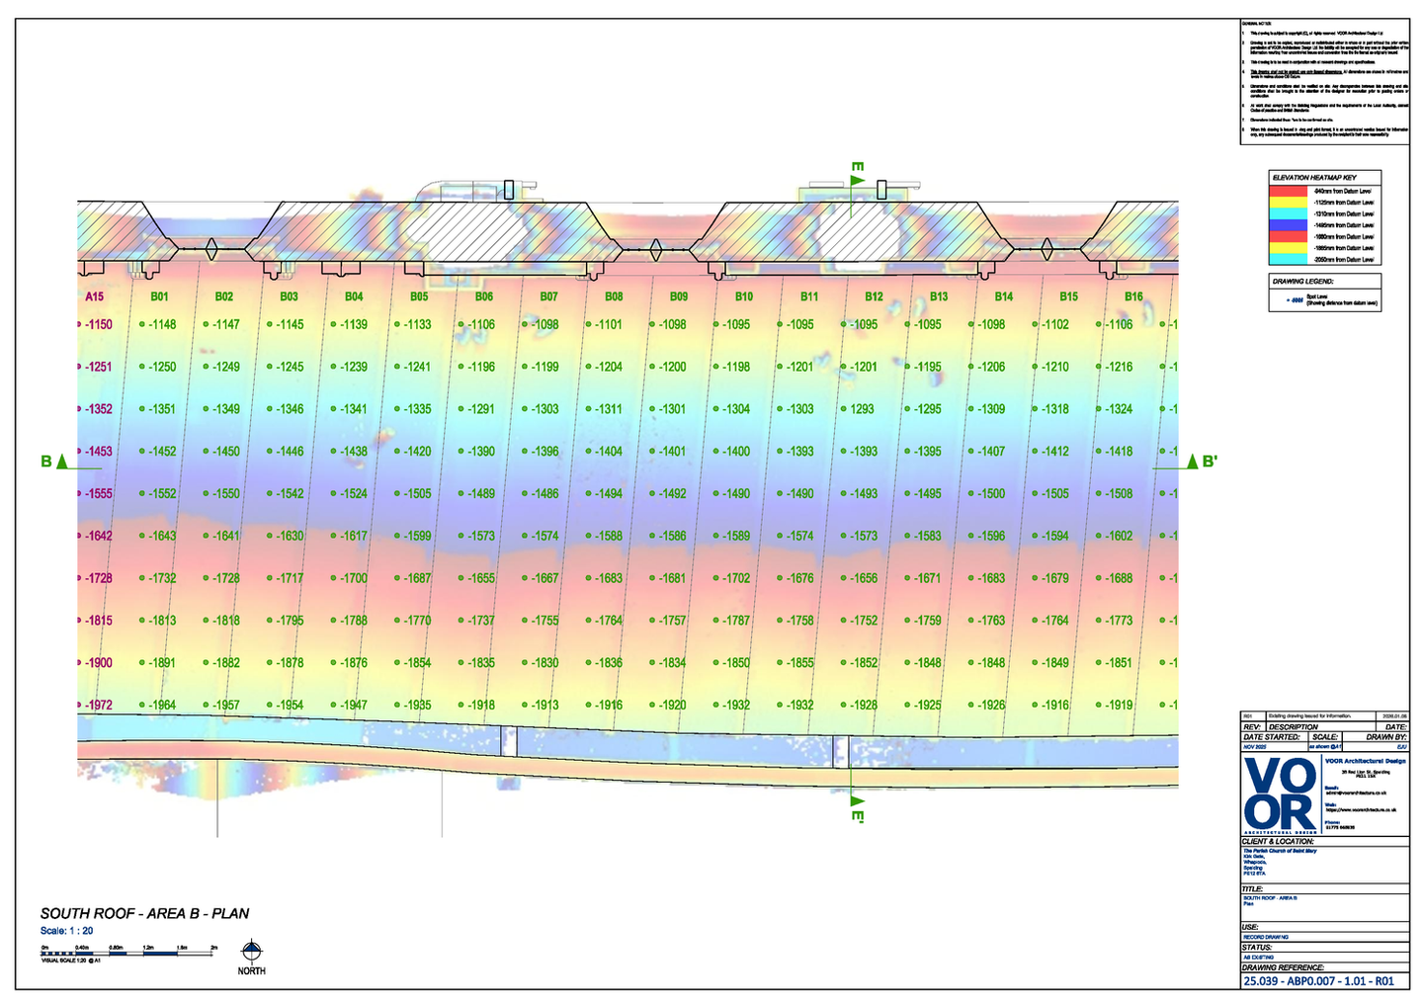This screenshot has width=1423, height=1004.
Task: Click spot level -1947 under B04
Action: coord(354,705)
